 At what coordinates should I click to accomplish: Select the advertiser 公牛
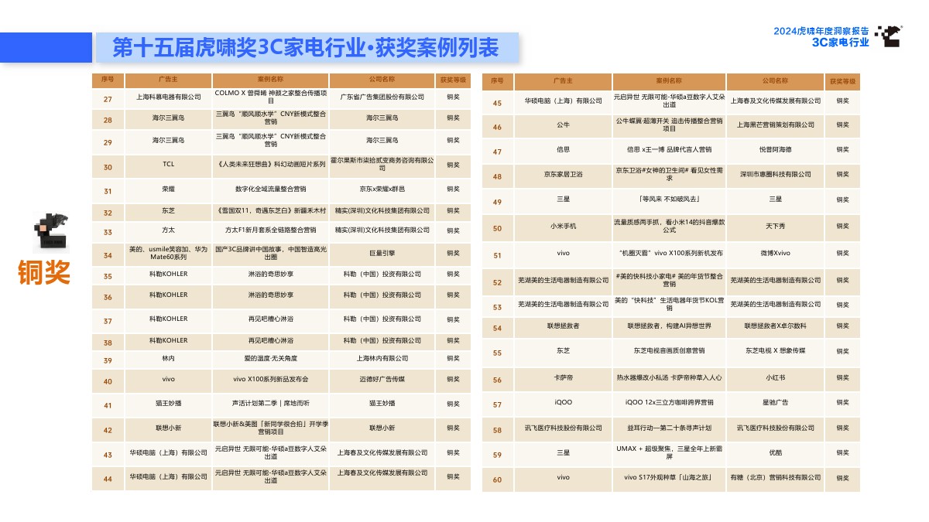pyautogui.click(x=563, y=125)
